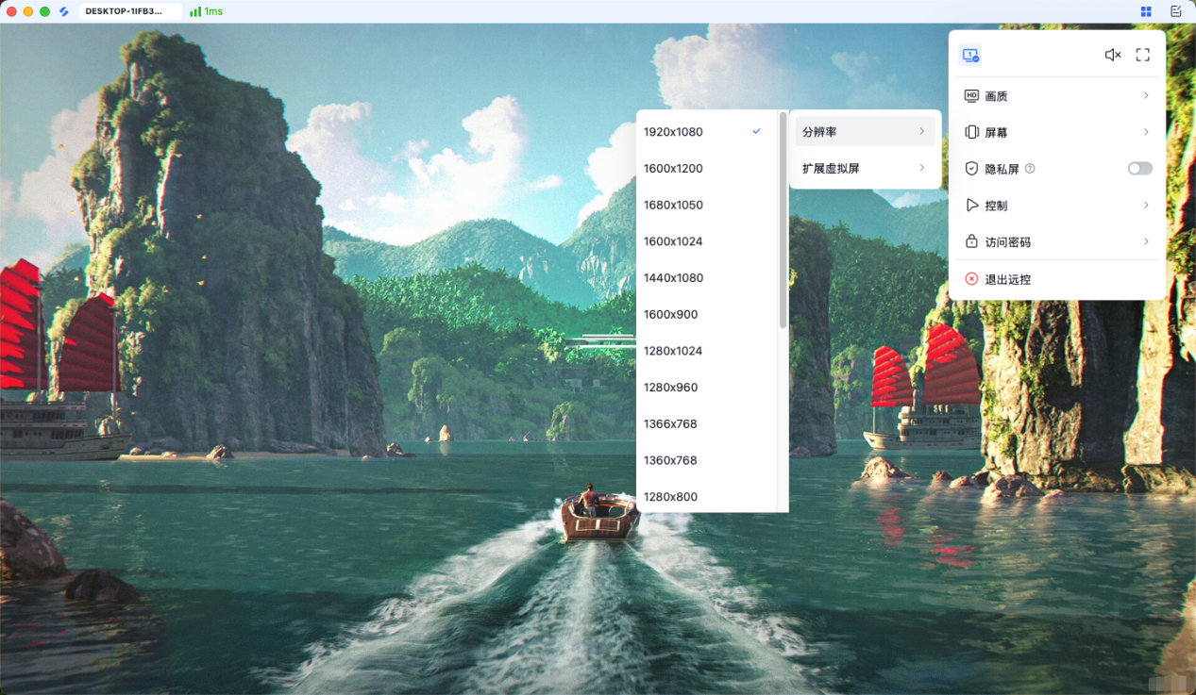Choose the 1680x1050 resolution
The image size is (1196, 695).
coord(706,205)
